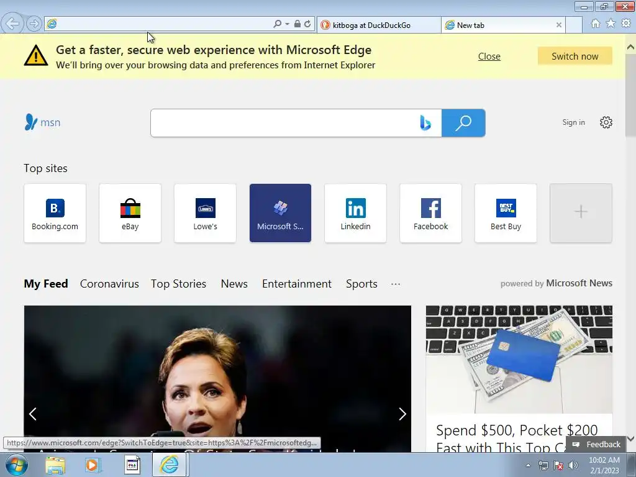Click the Internet Explorer taskbar icon

coord(169,465)
